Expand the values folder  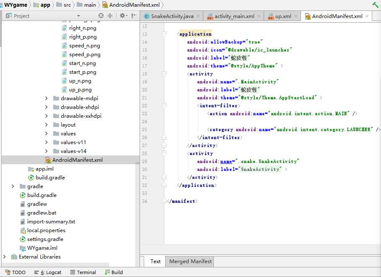46,133
